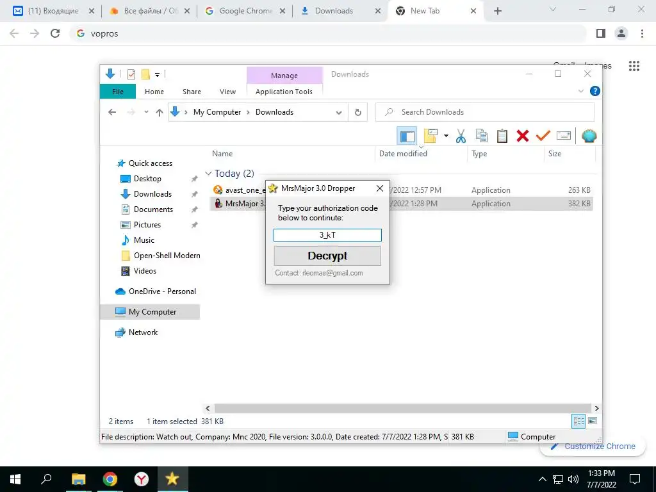Select the Manage contextual tab
Screen dimensions: 656x492
284,76
